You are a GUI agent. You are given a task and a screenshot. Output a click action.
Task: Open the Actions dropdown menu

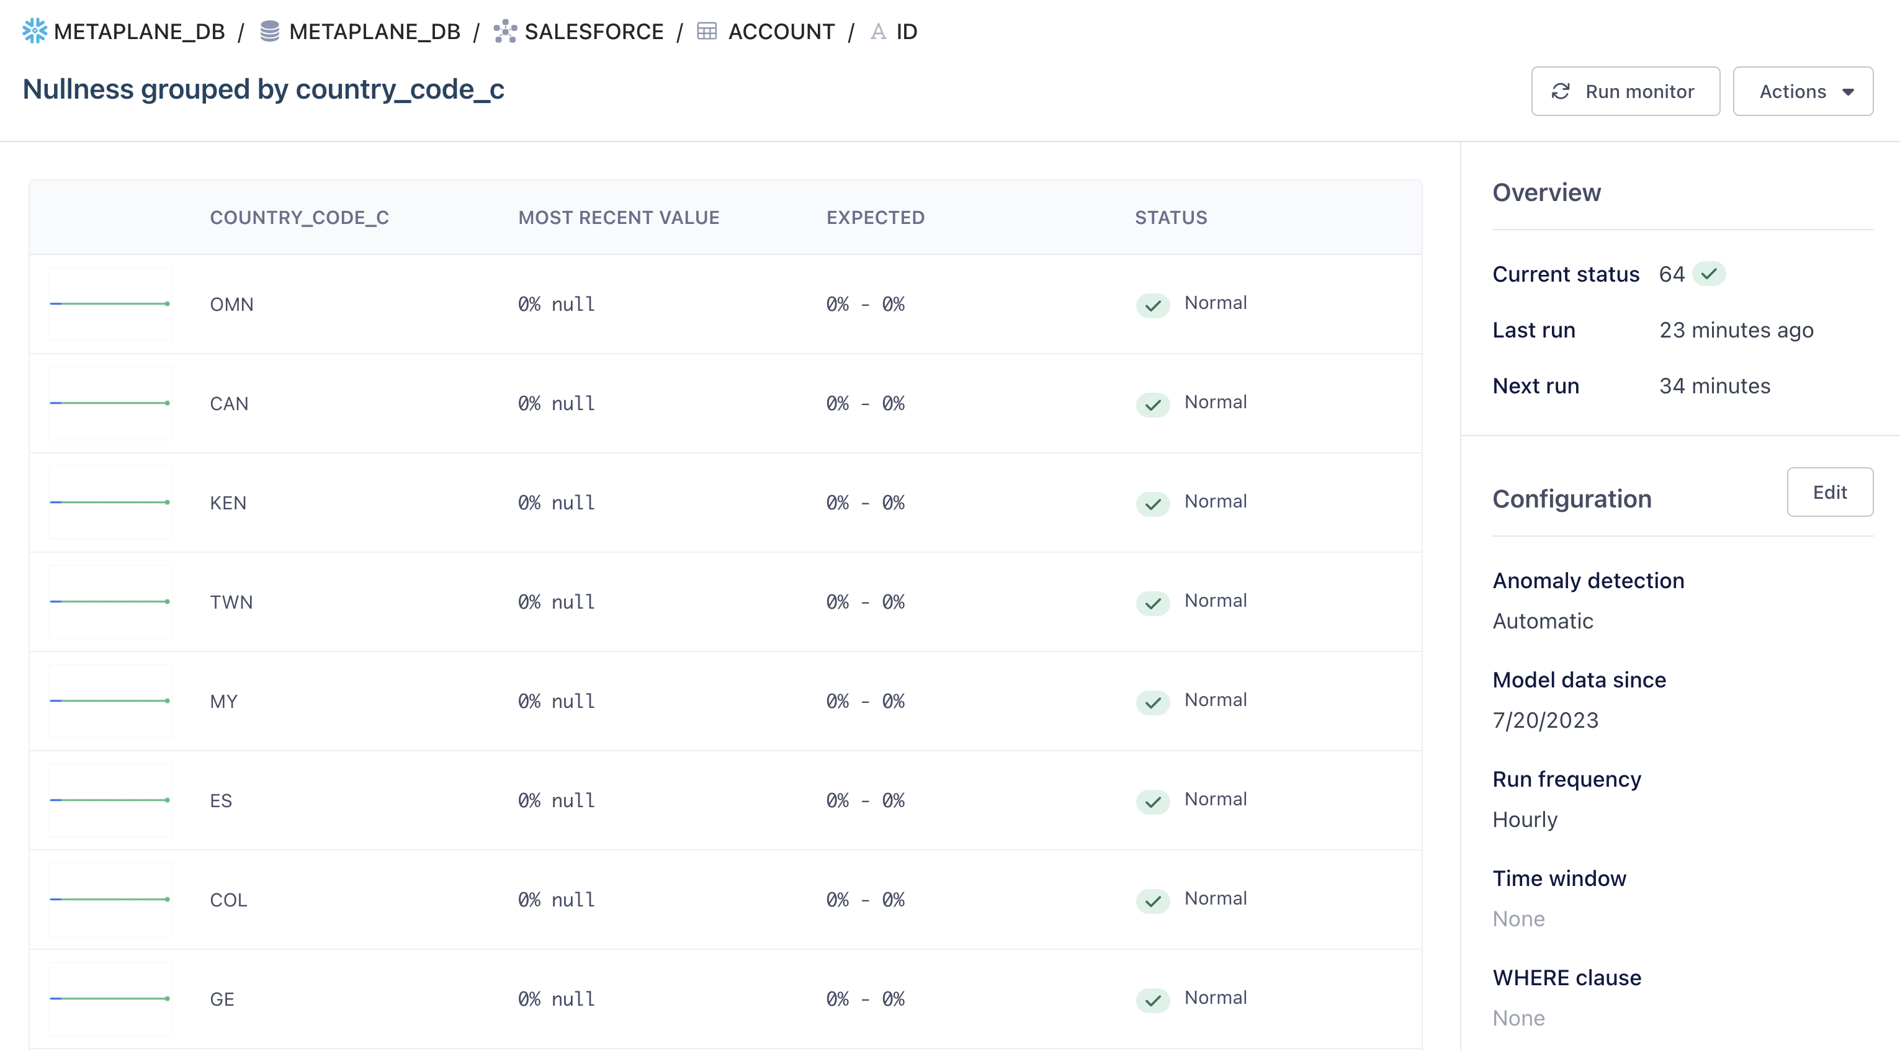point(1803,91)
